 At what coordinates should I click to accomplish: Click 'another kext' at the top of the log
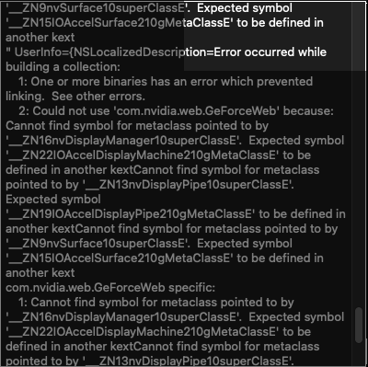point(40,38)
